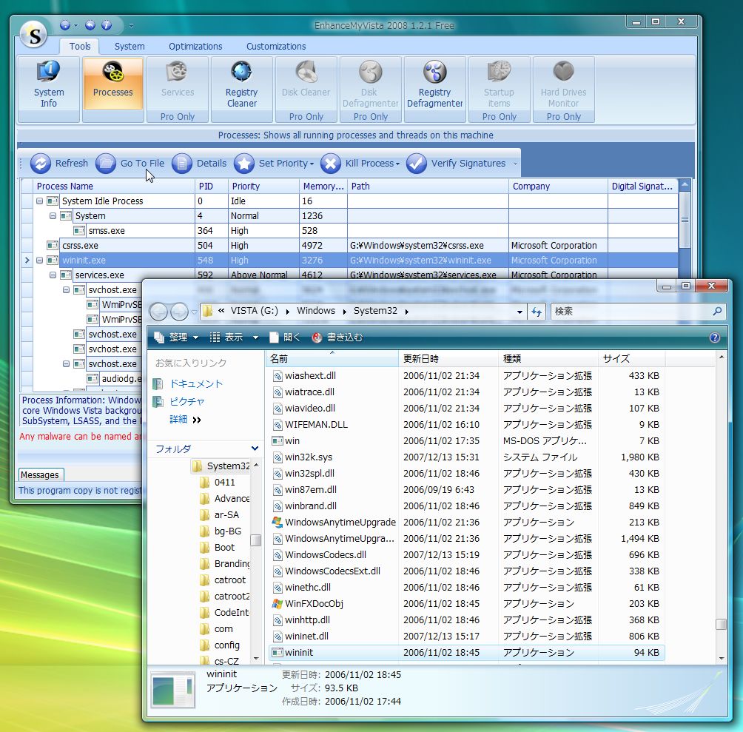Select the catroot folder in tree

[223, 580]
